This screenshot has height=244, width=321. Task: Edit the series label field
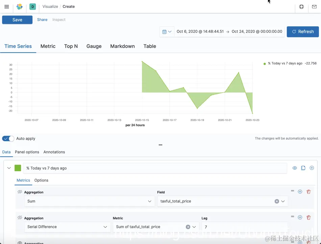155,168
